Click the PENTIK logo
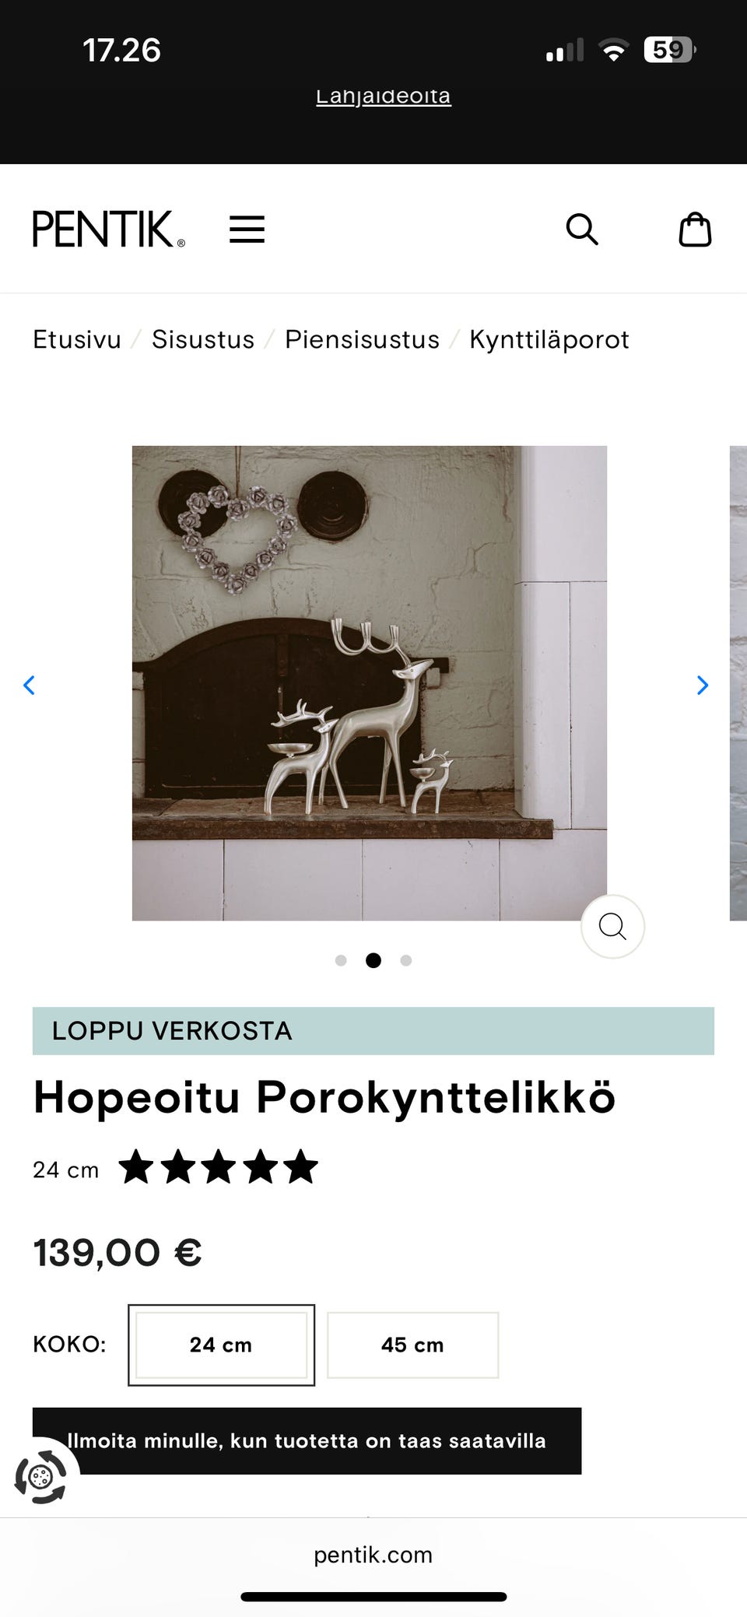Image resolution: width=747 pixels, height=1617 pixels. point(109,229)
